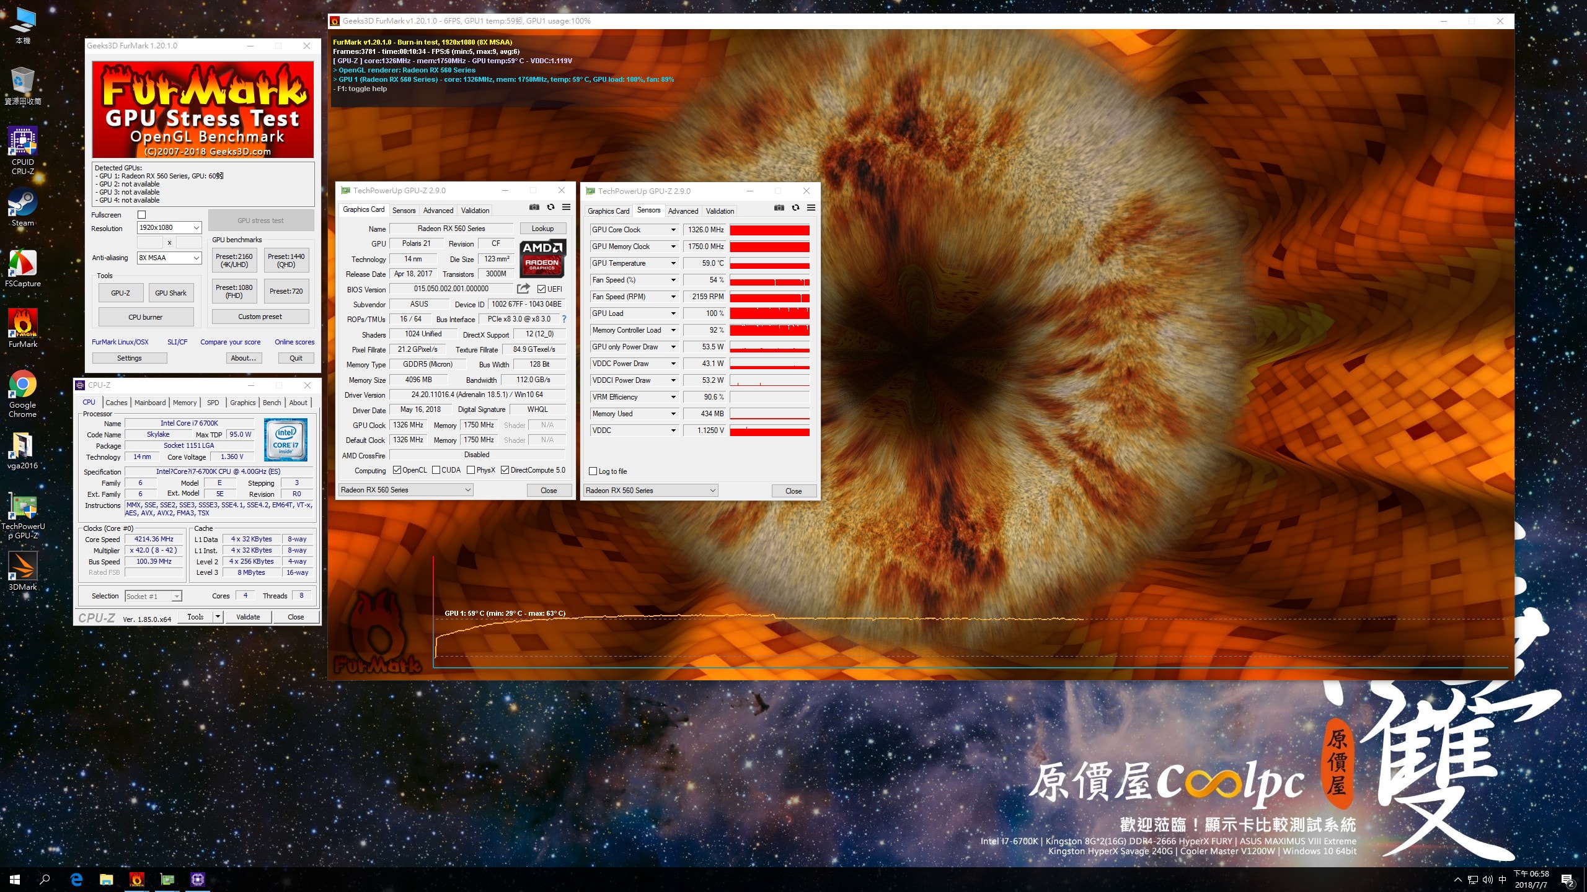Open the 3DMark desktop shortcut

(23, 571)
